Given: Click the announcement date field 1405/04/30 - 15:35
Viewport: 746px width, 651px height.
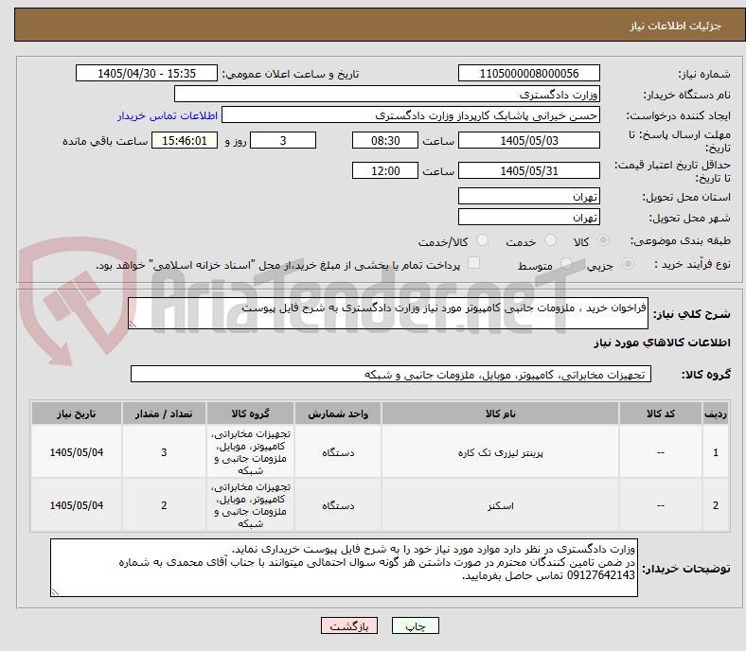Looking at the screenshot, I should click(147, 73).
